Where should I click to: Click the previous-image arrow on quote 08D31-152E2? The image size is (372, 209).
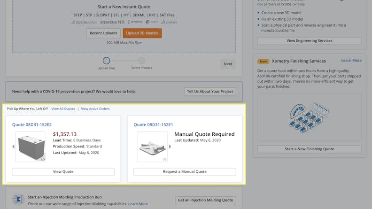tap(13, 147)
